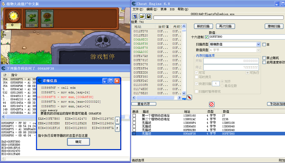Toggle the 十六进制 hex checkbox
Image resolution: width=285 pixels, height=163 pixels.
[x=206, y=37]
